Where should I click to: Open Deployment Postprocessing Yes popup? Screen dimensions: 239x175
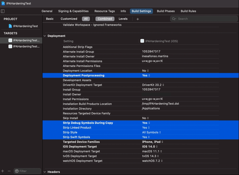tap(146, 75)
